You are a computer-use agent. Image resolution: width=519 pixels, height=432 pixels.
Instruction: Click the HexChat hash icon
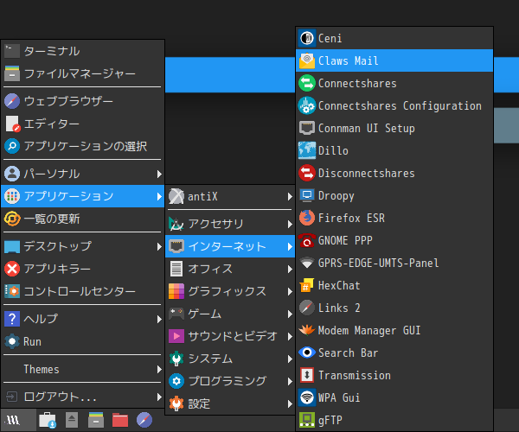click(307, 286)
